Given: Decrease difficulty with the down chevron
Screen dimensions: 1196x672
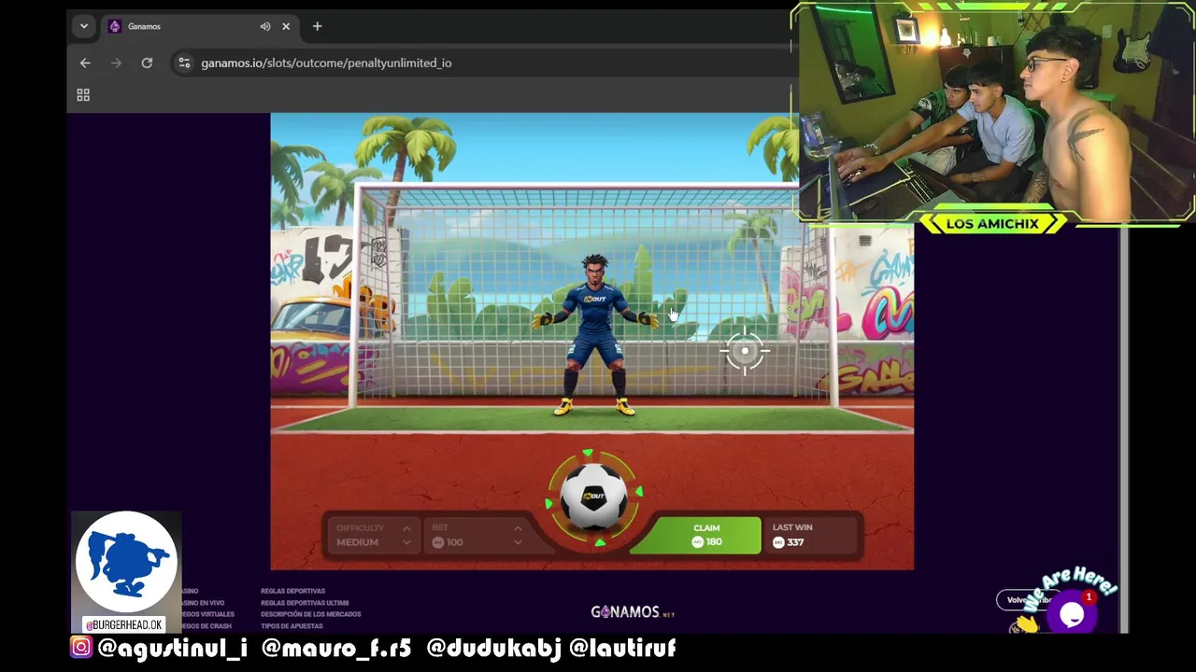Looking at the screenshot, I should (x=406, y=542).
